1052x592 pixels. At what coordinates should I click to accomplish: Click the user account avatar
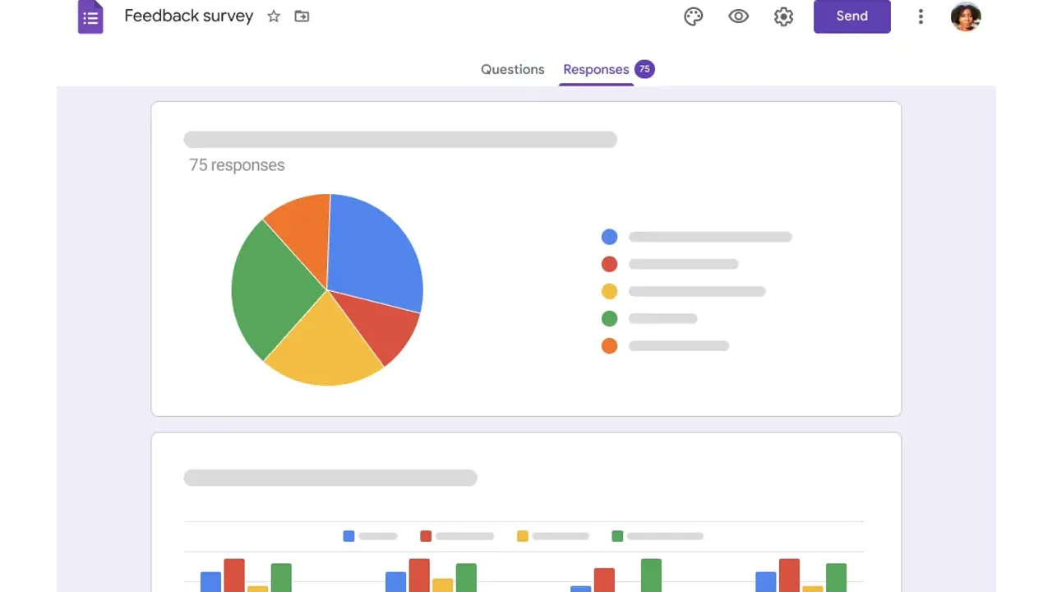(965, 16)
